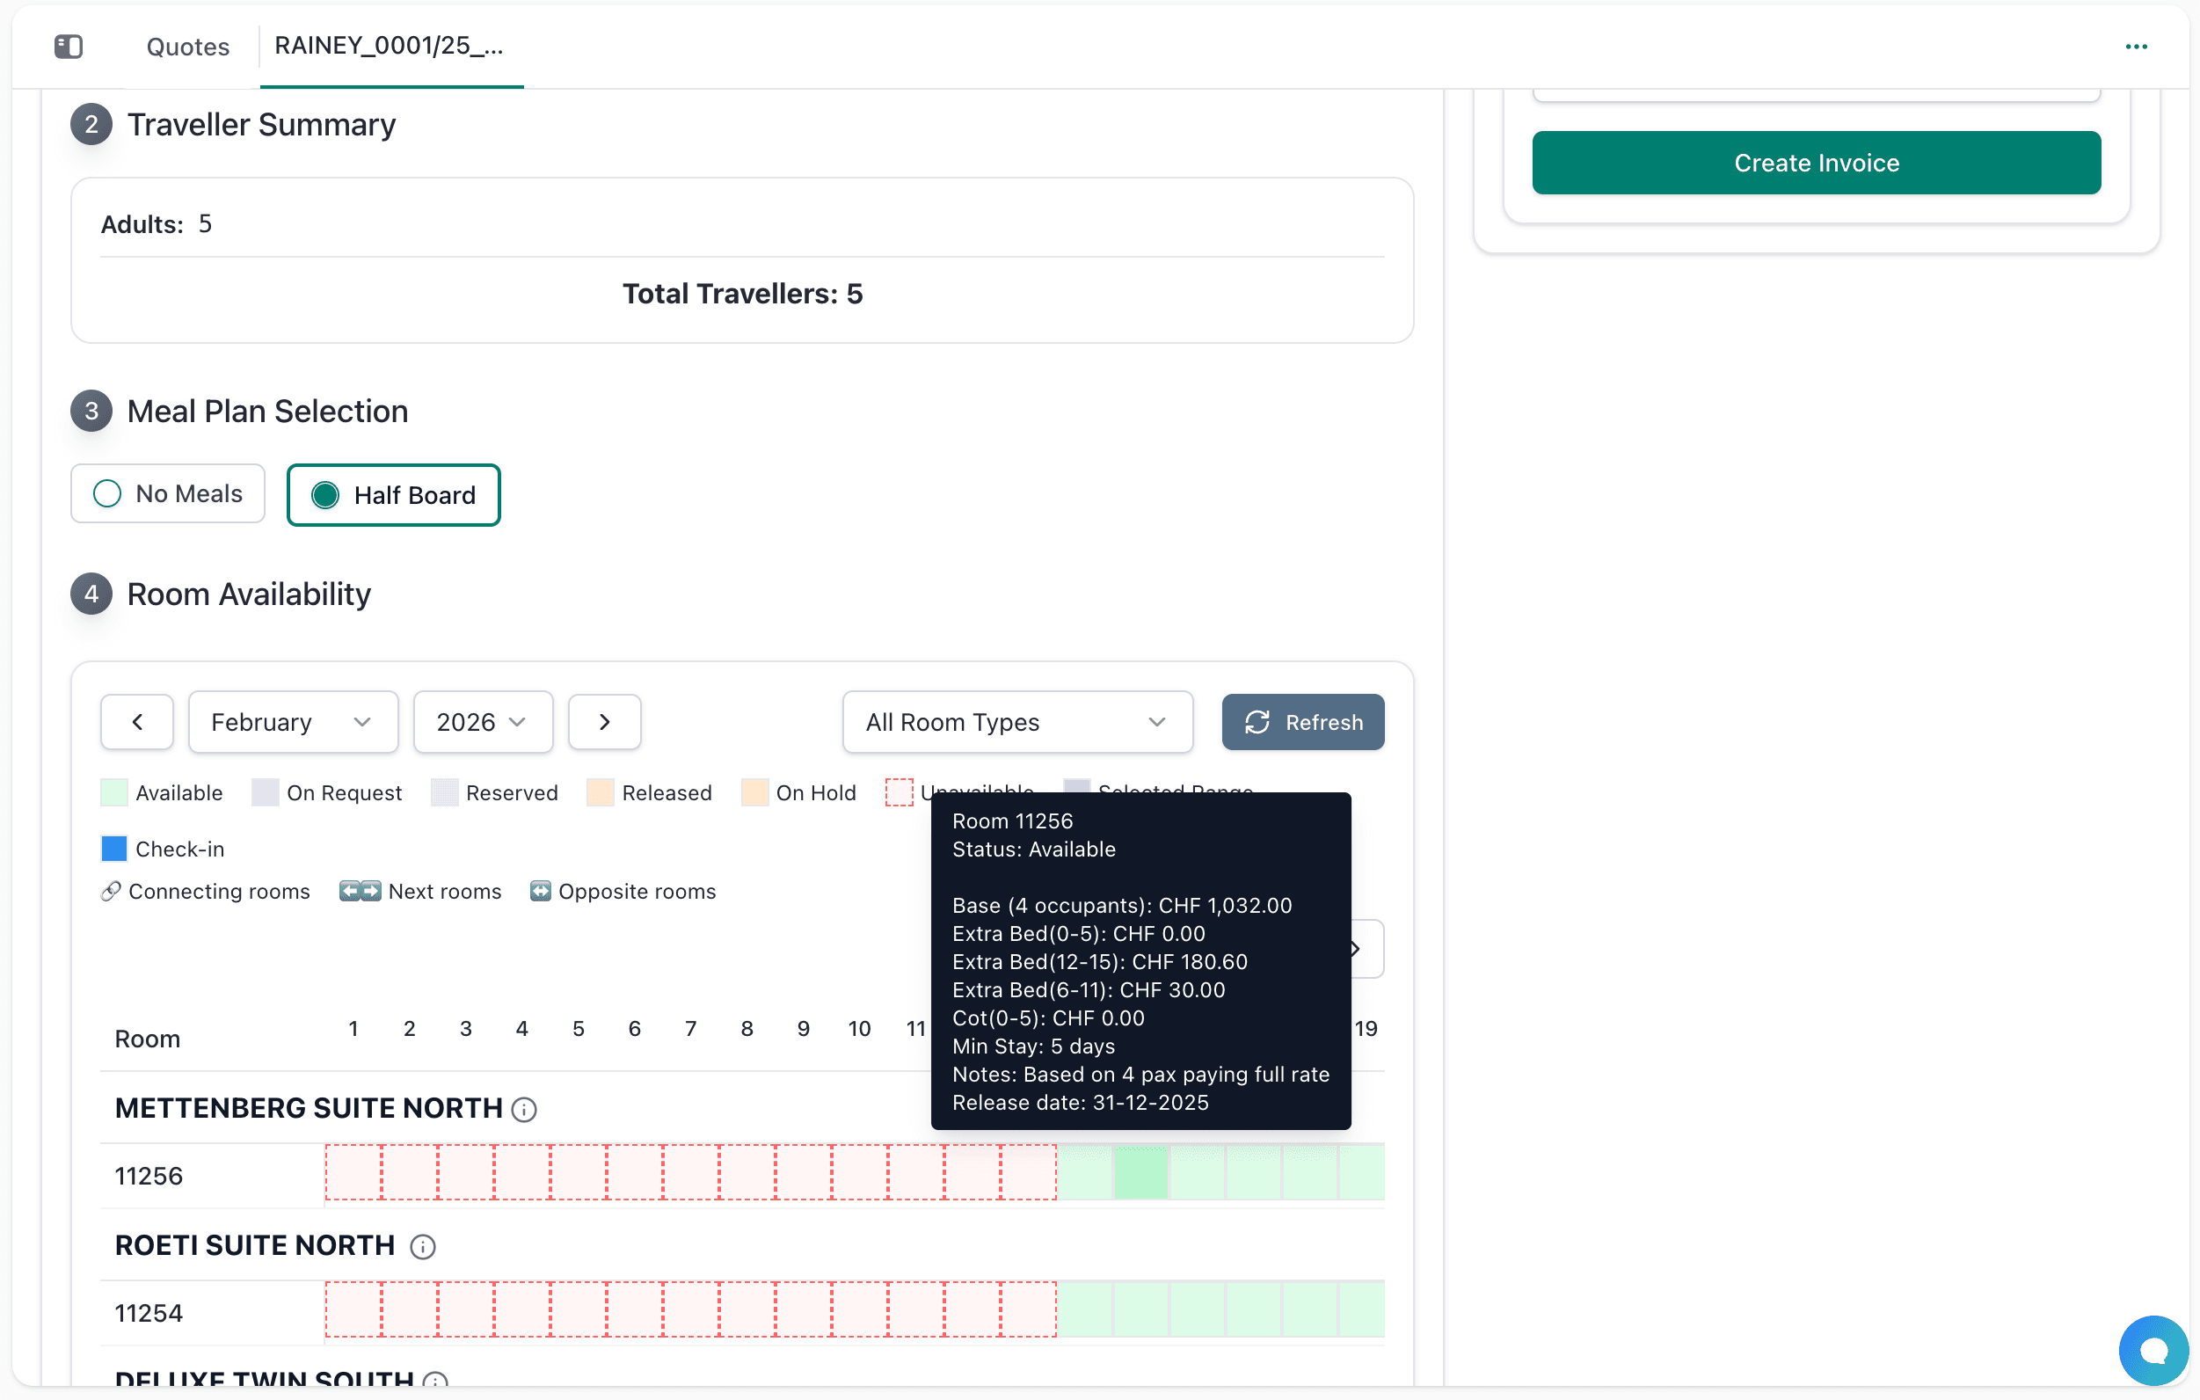The height and width of the screenshot is (1400, 2200).
Task: Click the Connecting rooms link icon
Action: click(x=111, y=891)
